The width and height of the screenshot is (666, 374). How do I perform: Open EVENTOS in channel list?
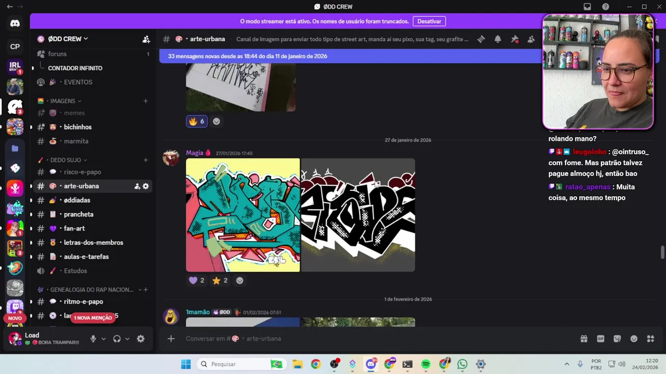click(x=93, y=82)
